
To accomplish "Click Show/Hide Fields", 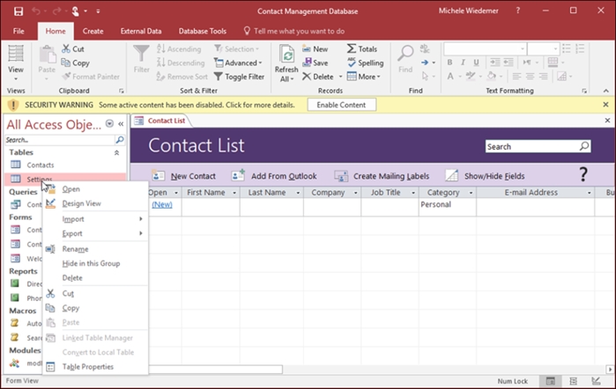I will point(485,176).
